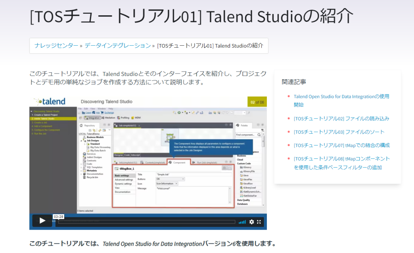Select the Dynamic settings section
414x253 pixels.
point(125,184)
